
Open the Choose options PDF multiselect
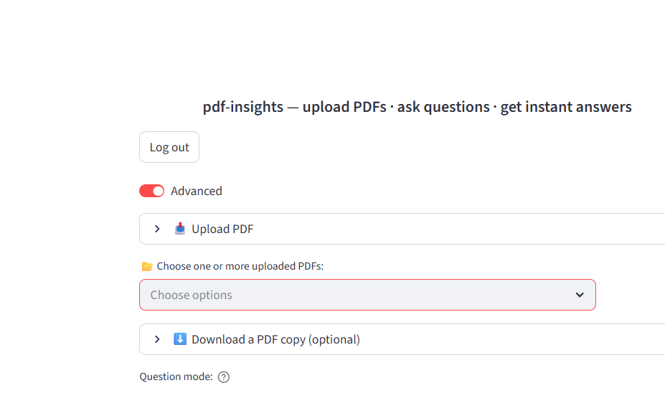point(367,295)
